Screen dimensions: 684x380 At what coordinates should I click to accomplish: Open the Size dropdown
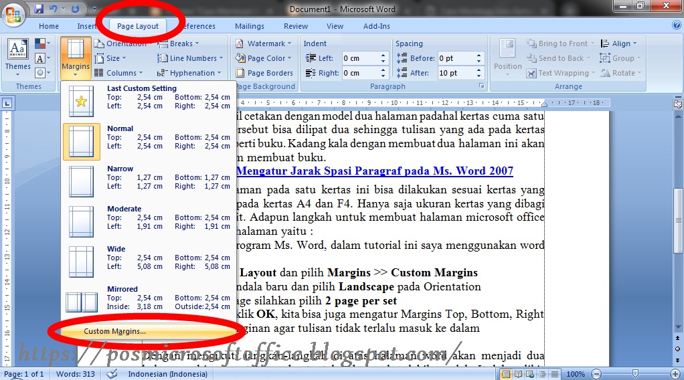pos(111,58)
